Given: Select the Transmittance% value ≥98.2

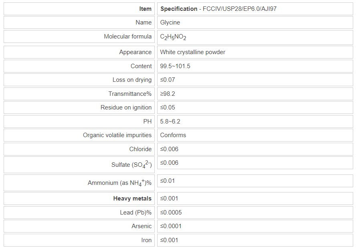Looking at the screenshot, I should tap(168, 94).
